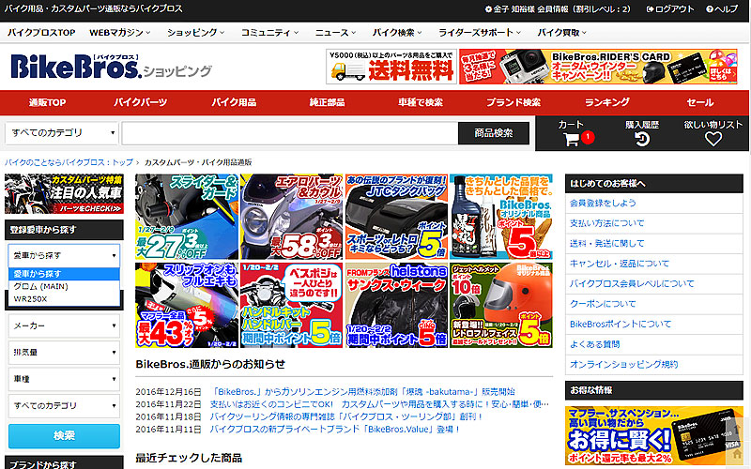
Task: Open the JTCタンクバッグ banner
Action: [396, 217]
